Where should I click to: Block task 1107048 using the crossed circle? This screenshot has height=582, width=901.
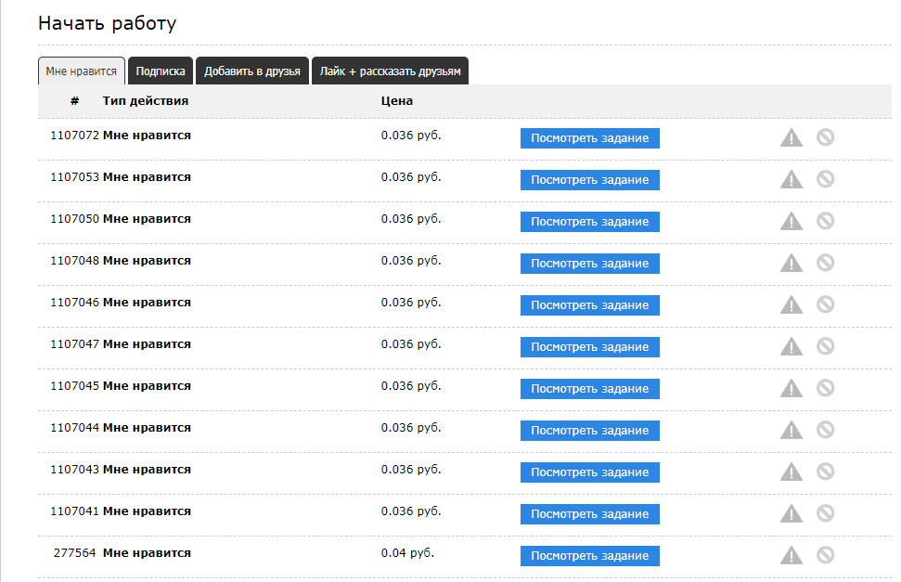[825, 263]
